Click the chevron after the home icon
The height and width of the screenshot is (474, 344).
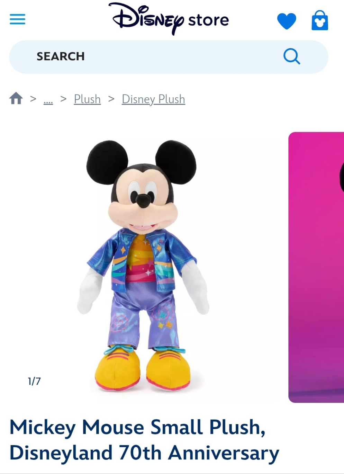pyautogui.click(x=33, y=99)
